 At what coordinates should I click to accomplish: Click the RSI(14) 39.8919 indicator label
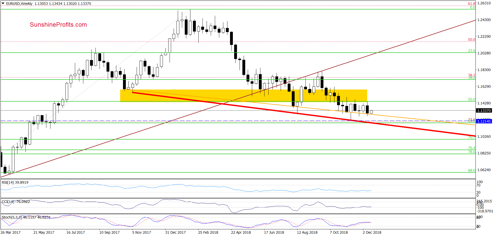click(x=15, y=182)
